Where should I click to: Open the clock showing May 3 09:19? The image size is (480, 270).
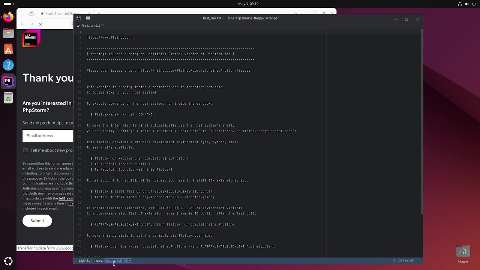(248, 4)
